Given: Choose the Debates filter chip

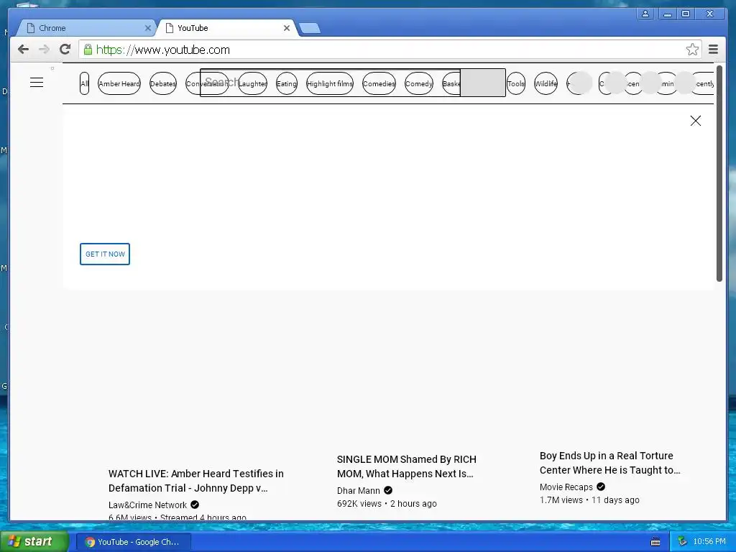Looking at the screenshot, I should [x=163, y=83].
